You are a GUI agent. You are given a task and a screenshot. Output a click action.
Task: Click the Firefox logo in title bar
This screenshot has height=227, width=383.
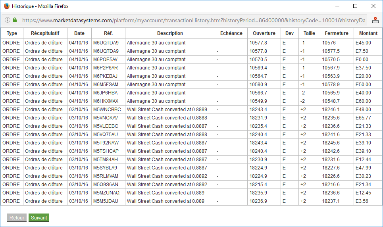pyautogui.click(x=7, y=6)
